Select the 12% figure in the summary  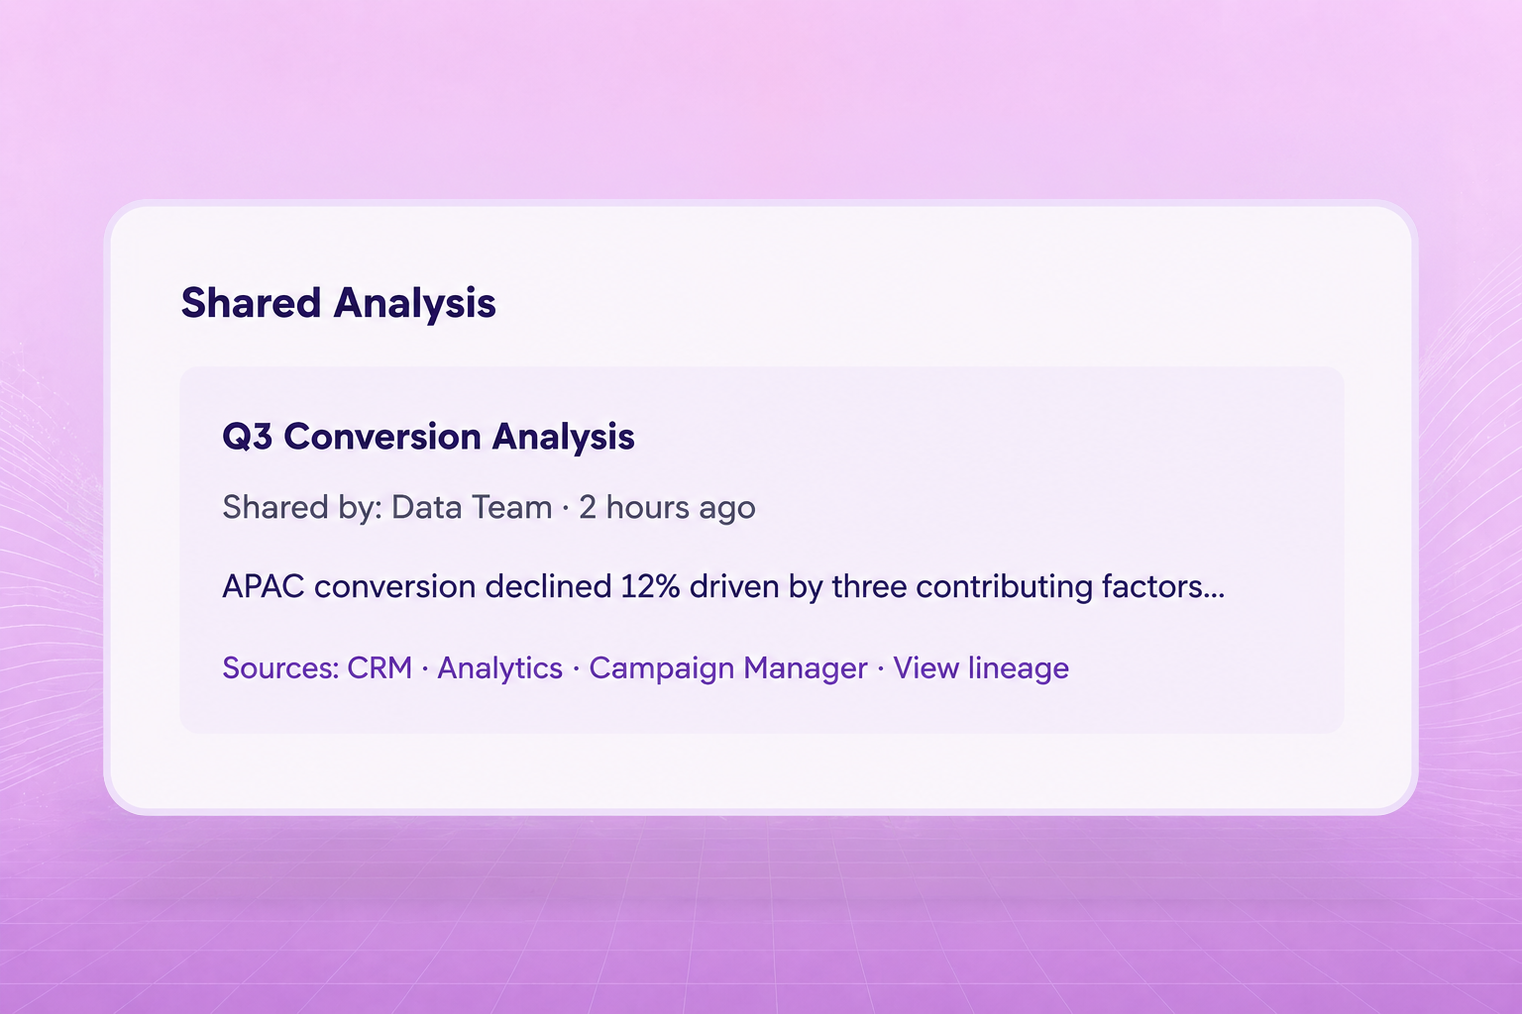pyautogui.click(x=650, y=586)
